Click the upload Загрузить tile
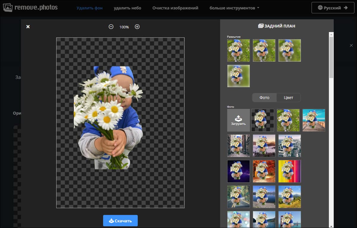Image resolution: width=357 pixels, height=228 pixels. 238,120
